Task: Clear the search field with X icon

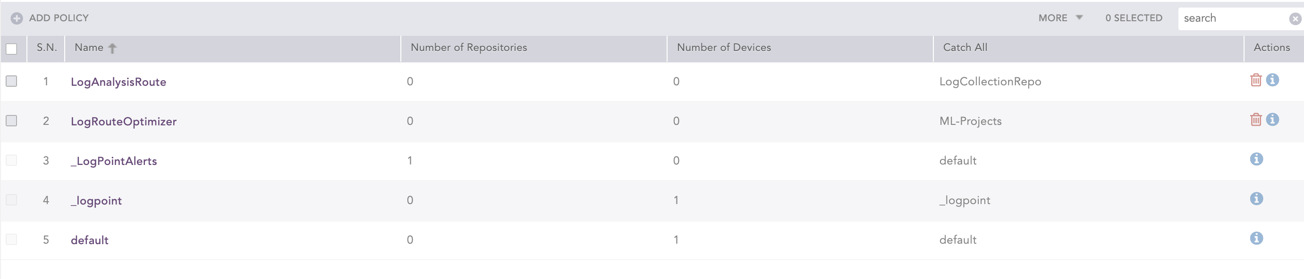Action: coord(1295,19)
